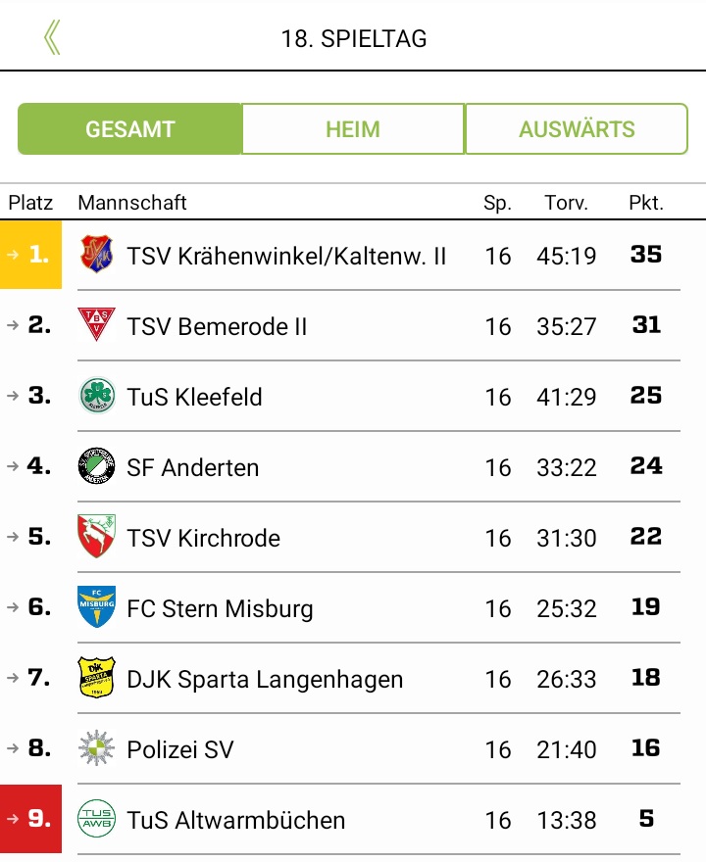Click Polizei SV star emblem
Viewport: 706px width, 862px height.
pos(96,748)
